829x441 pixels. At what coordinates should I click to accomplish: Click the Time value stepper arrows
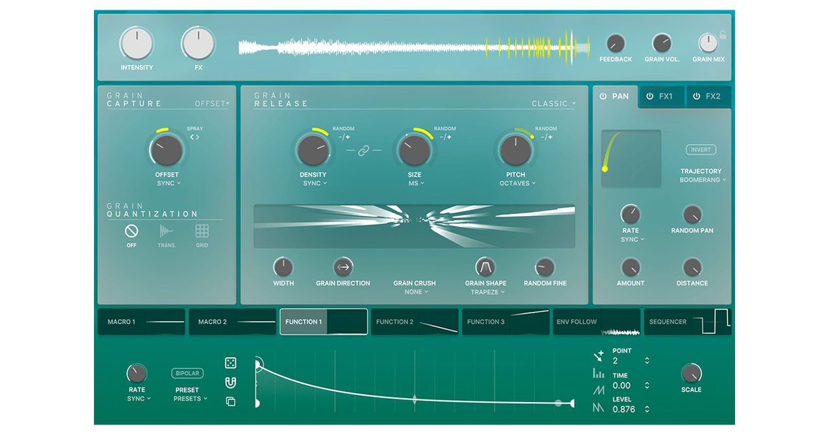point(647,385)
